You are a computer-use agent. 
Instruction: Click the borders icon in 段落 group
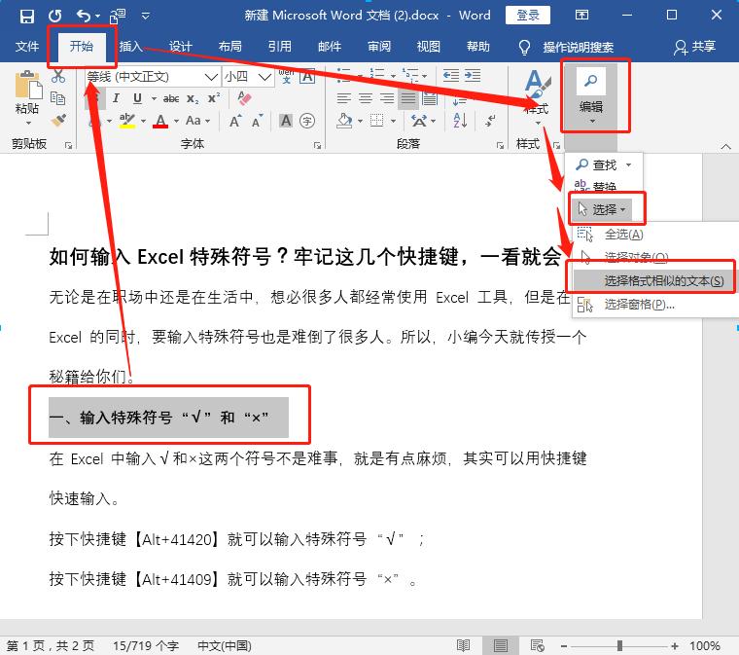(376, 121)
